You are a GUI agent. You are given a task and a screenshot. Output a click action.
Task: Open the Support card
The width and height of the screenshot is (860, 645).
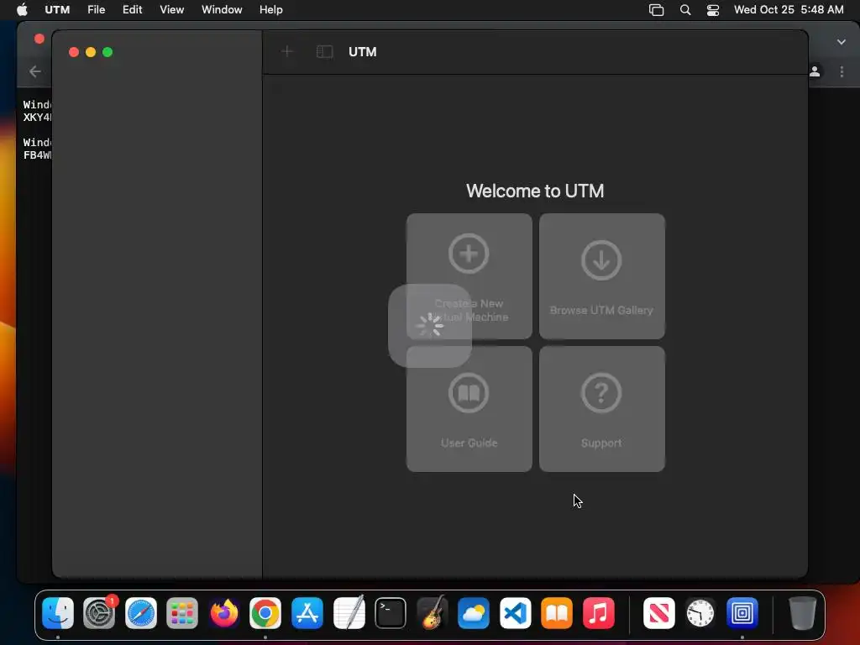(601, 409)
